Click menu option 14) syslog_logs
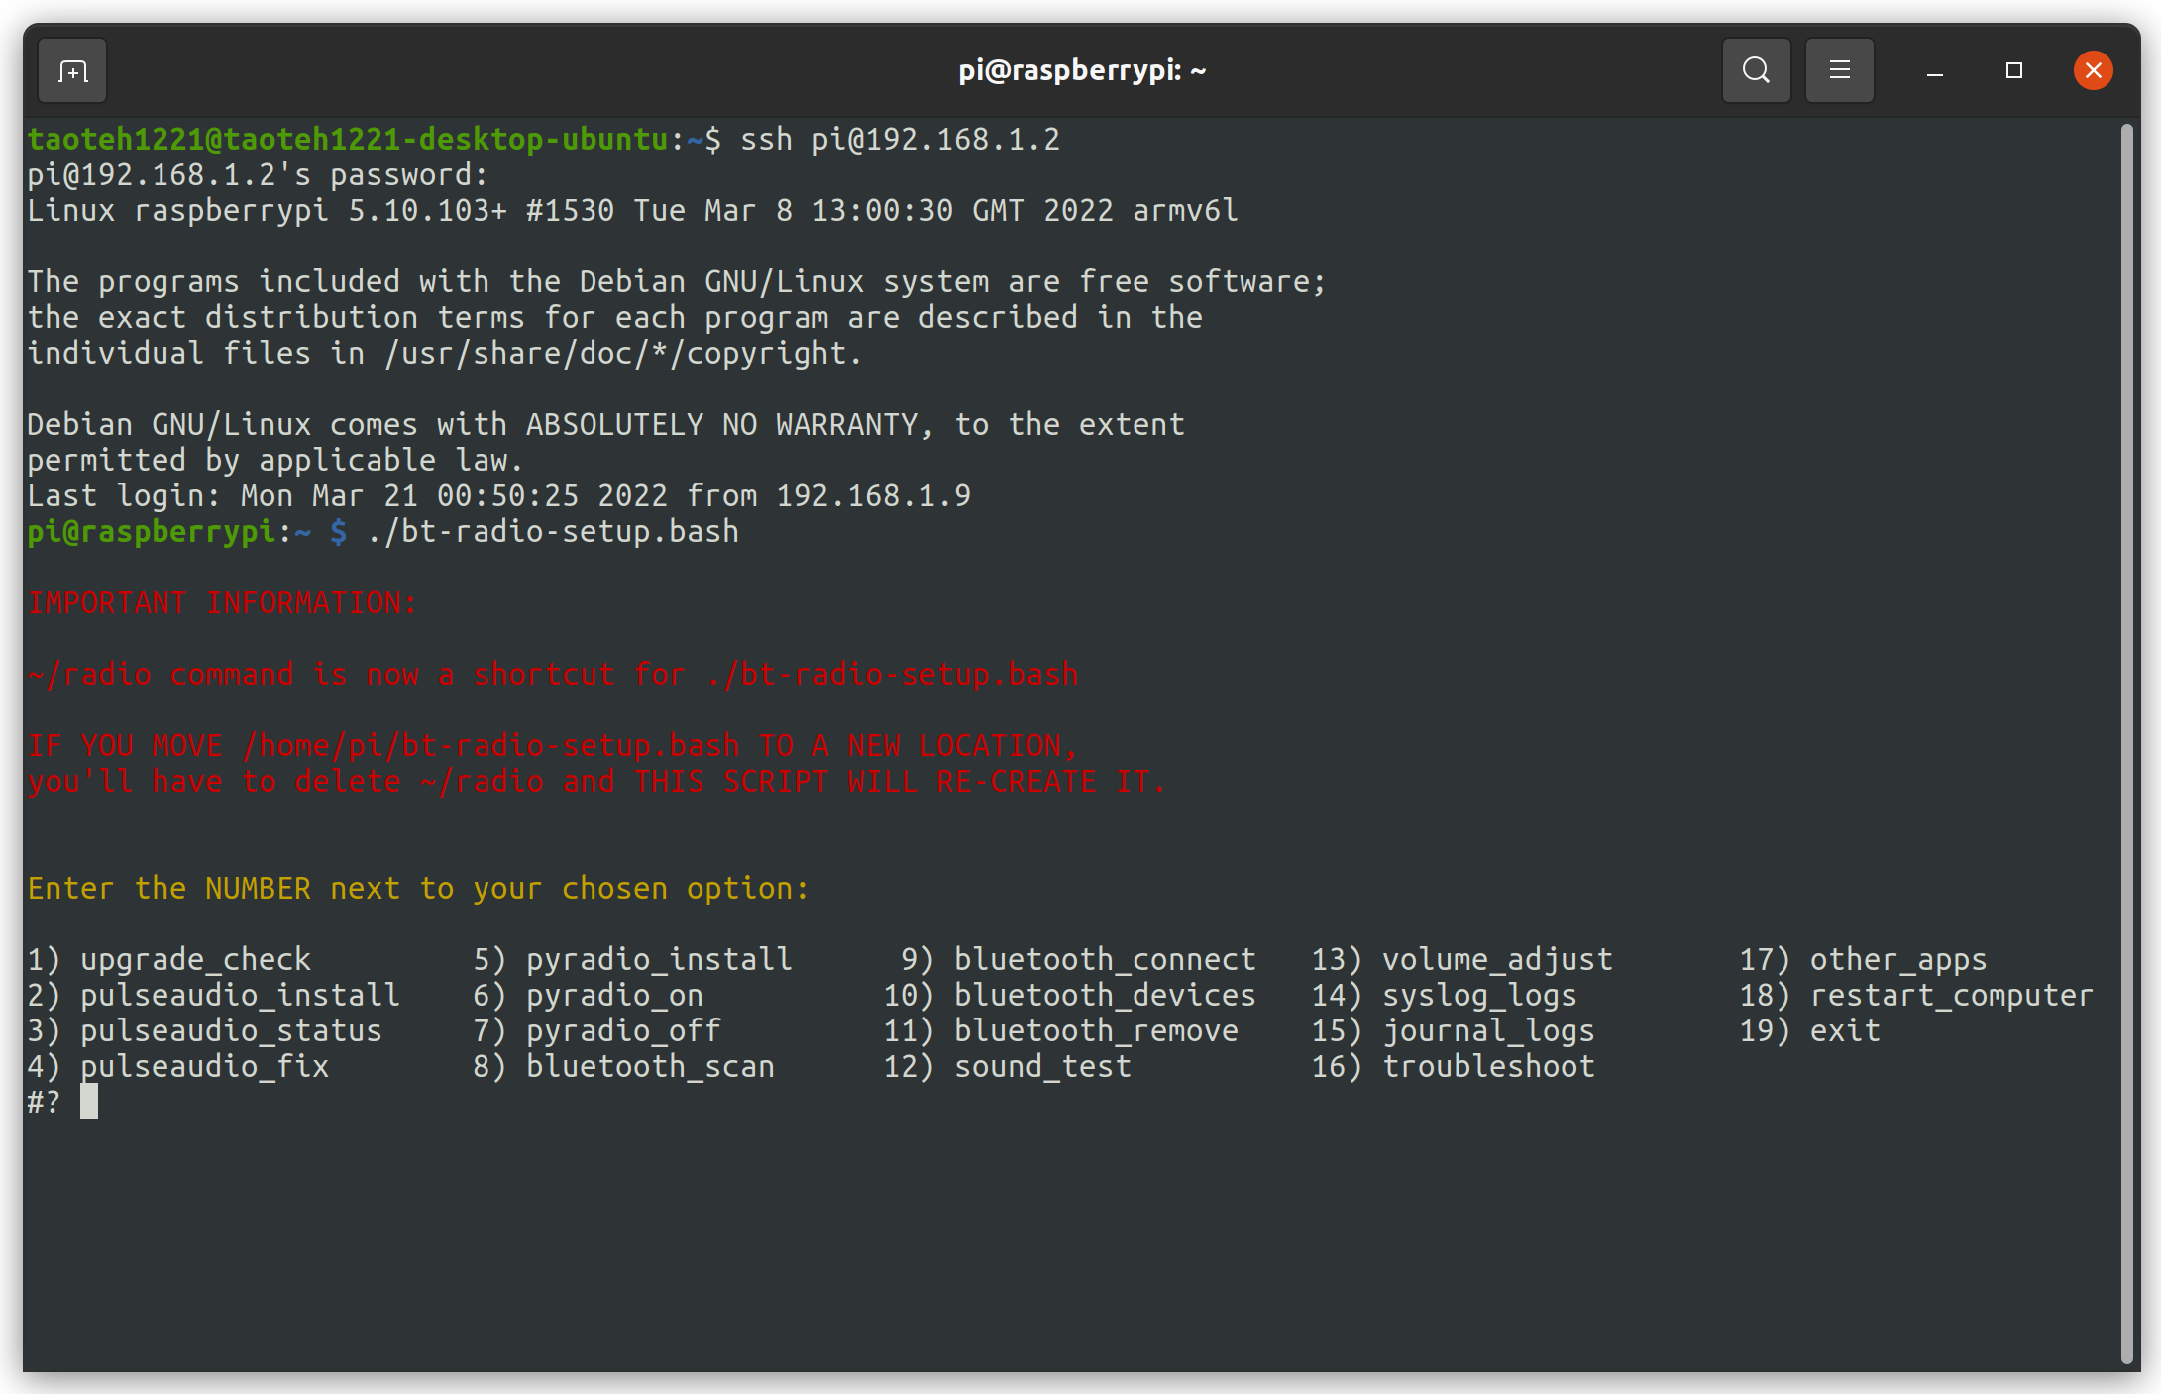2161x1394 pixels. pyautogui.click(x=1444, y=995)
